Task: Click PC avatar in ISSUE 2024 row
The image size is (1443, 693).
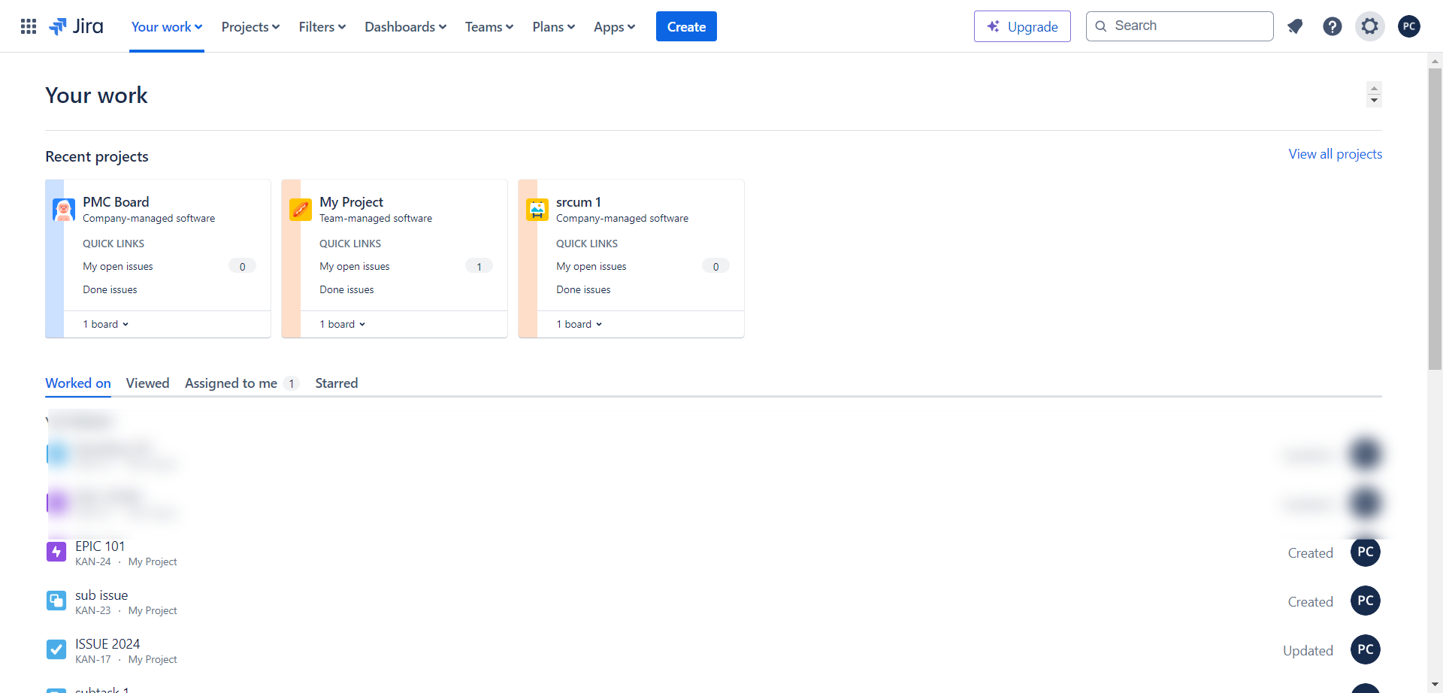Action: [1366, 649]
